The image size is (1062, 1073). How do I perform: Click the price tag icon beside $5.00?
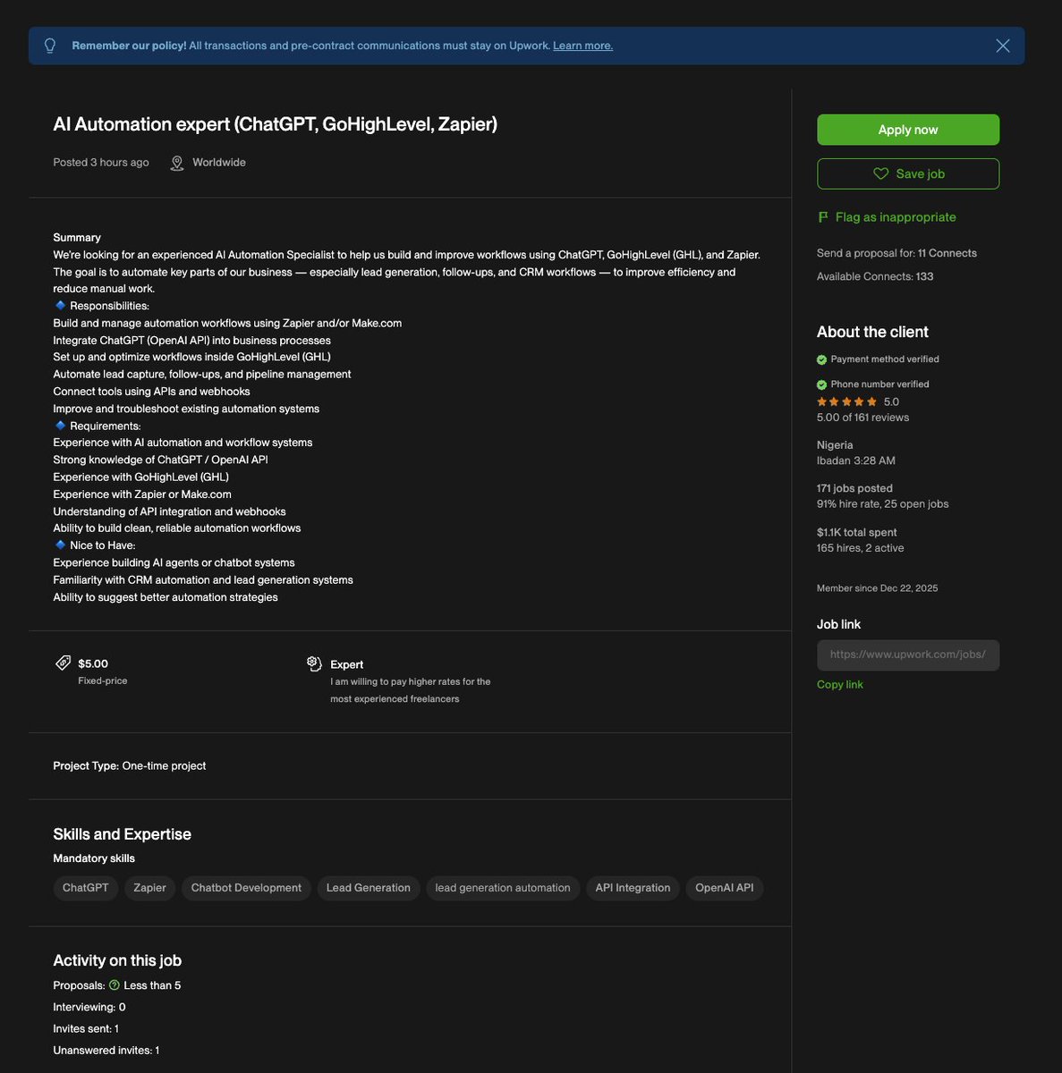pos(63,663)
